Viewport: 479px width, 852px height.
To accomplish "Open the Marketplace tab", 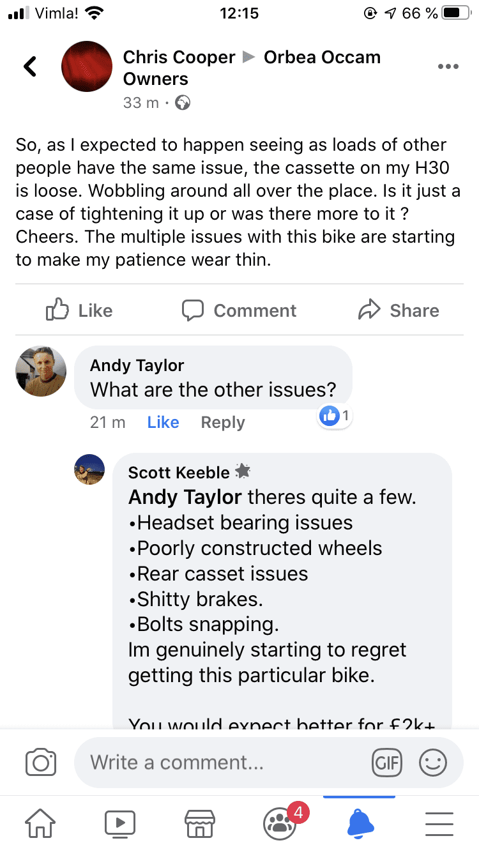I will pyautogui.click(x=199, y=823).
